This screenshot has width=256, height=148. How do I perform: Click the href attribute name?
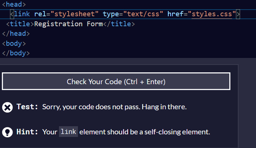pyautogui.click(x=175, y=14)
